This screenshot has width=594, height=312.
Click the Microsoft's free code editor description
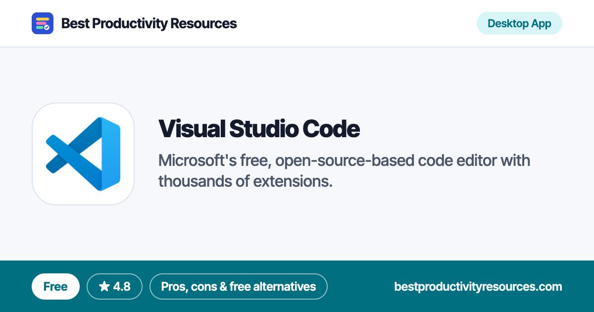344,171
